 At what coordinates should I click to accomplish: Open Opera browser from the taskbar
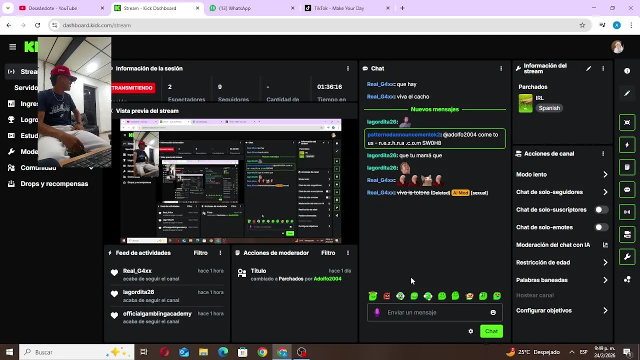[164, 352]
